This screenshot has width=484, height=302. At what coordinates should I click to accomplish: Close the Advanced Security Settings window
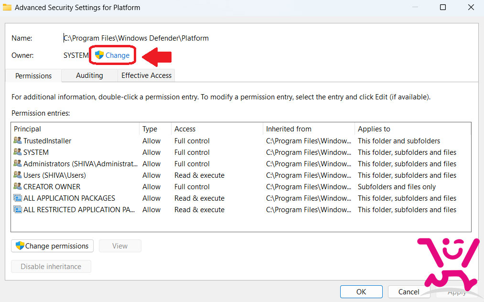(x=471, y=7)
